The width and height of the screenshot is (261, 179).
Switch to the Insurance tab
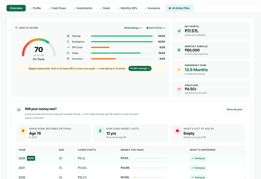tap(152, 8)
